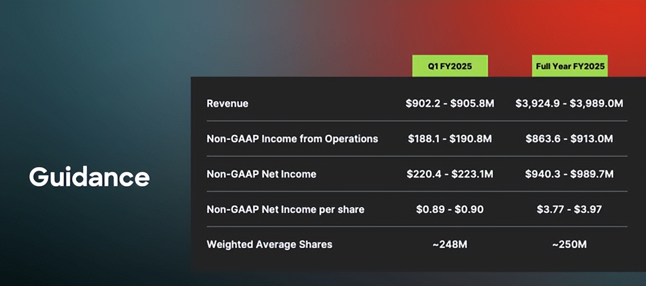Click Q1 net income $220.4 - $223.1M
This screenshot has height=286, width=646.
pyautogui.click(x=450, y=174)
